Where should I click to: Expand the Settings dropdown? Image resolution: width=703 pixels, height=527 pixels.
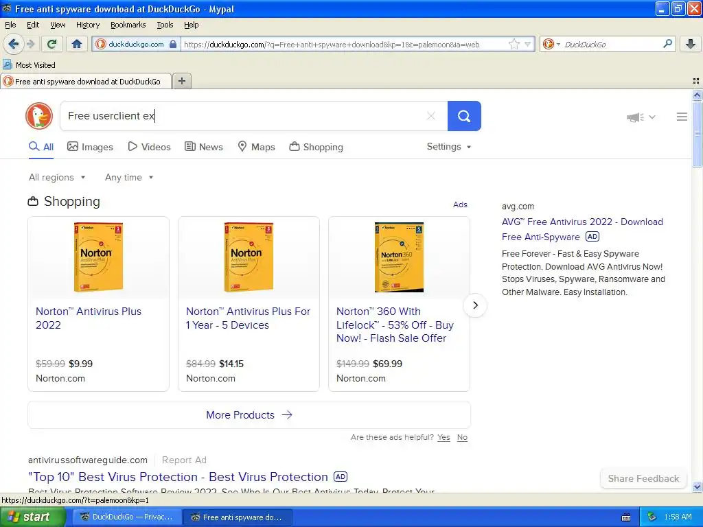(x=449, y=147)
